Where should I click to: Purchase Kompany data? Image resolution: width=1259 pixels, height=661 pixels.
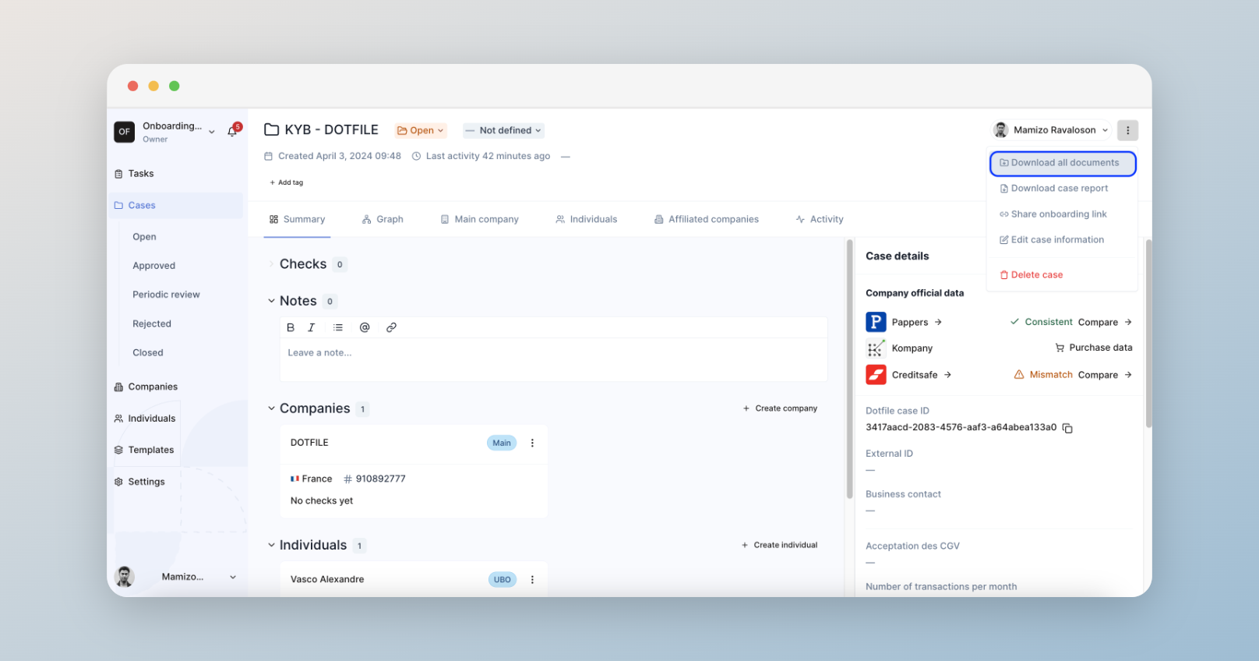(x=1094, y=348)
